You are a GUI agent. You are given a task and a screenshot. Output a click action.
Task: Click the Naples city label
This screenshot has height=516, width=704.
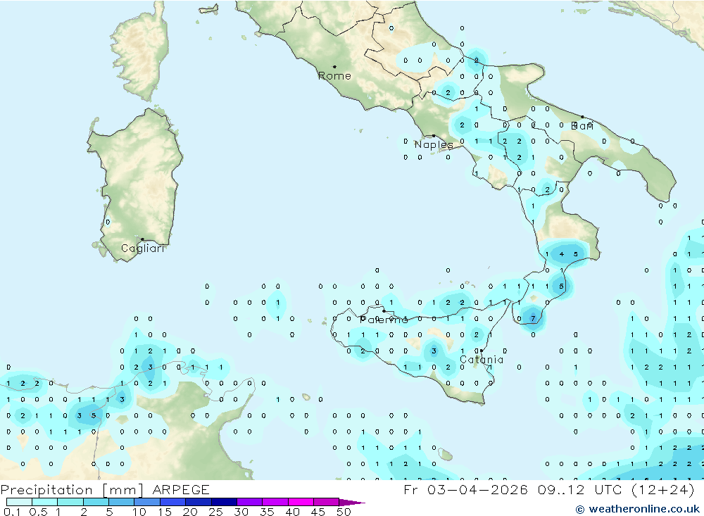(434, 144)
